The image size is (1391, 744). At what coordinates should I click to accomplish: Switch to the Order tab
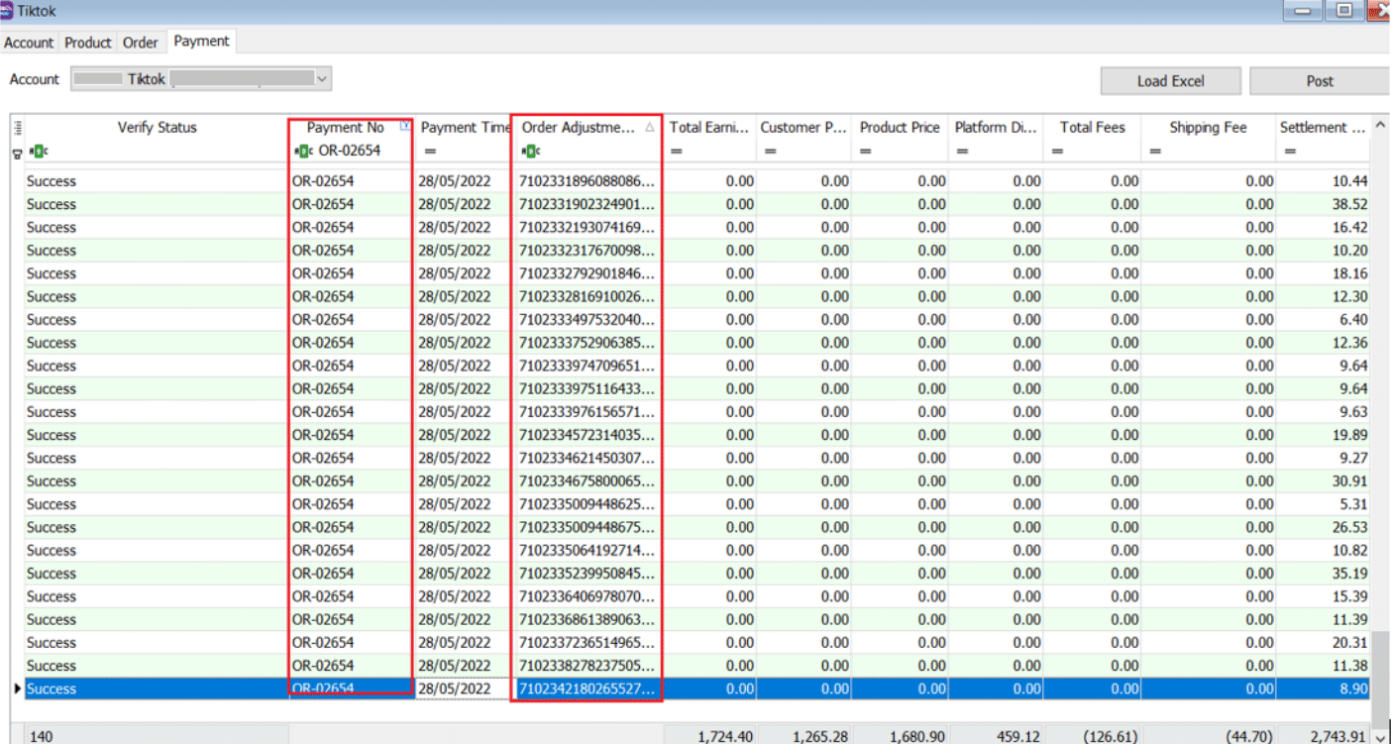(140, 43)
